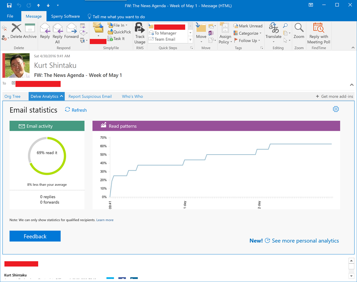Open Zoom magnifier tool
Image resolution: width=357 pixels, height=282 pixels.
click(299, 31)
